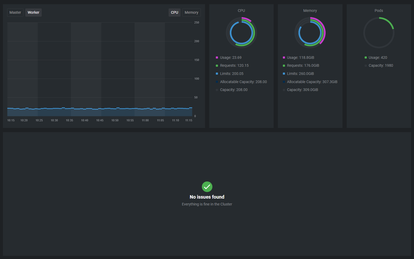Click the CPU Allocatable Capacity legend entry
The width and height of the screenshot is (414, 259).
pyautogui.click(x=243, y=82)
